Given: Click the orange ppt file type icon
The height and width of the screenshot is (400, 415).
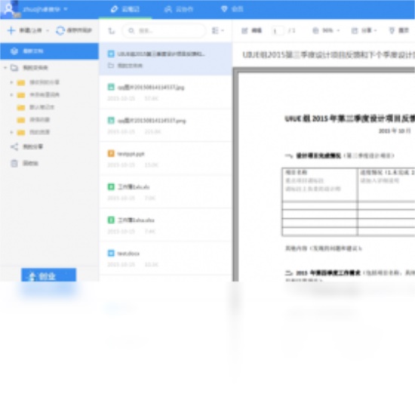Looking at the screenshot, I should (111, 153).
